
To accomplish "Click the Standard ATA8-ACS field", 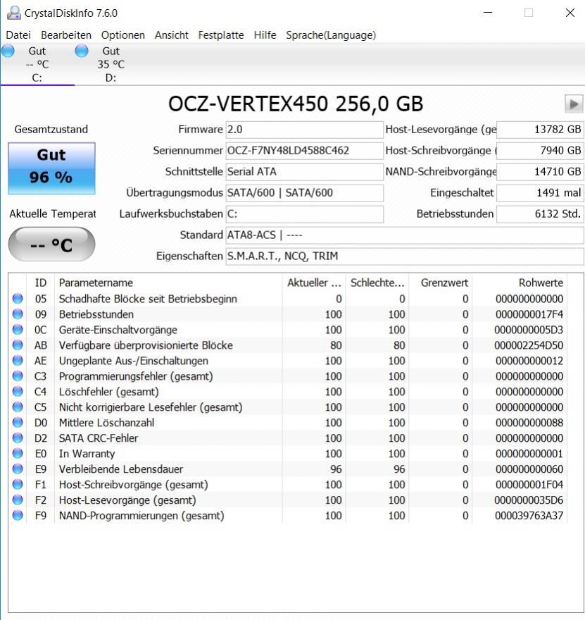I will click(x=405, y=235).
